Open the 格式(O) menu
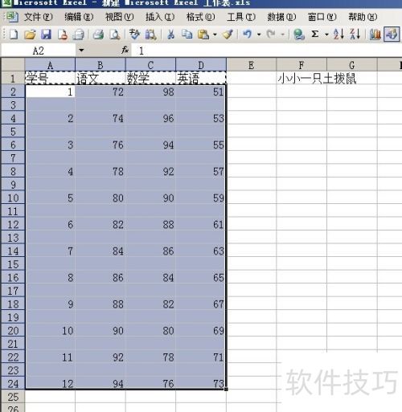Screen dimensions: 402x412 pos(200,17)
